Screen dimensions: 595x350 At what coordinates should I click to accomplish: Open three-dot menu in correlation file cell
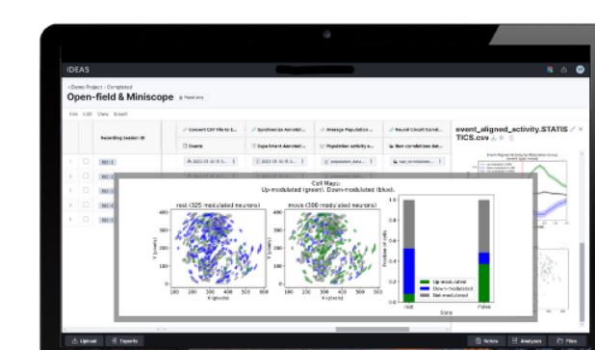440,161
